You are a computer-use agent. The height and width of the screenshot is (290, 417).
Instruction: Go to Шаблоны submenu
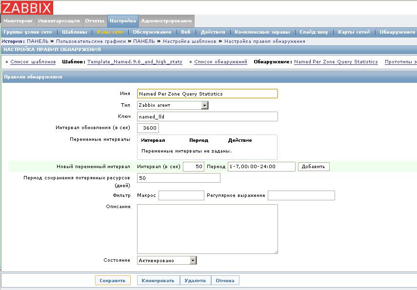pyautogui.click(x=75, y=32)
